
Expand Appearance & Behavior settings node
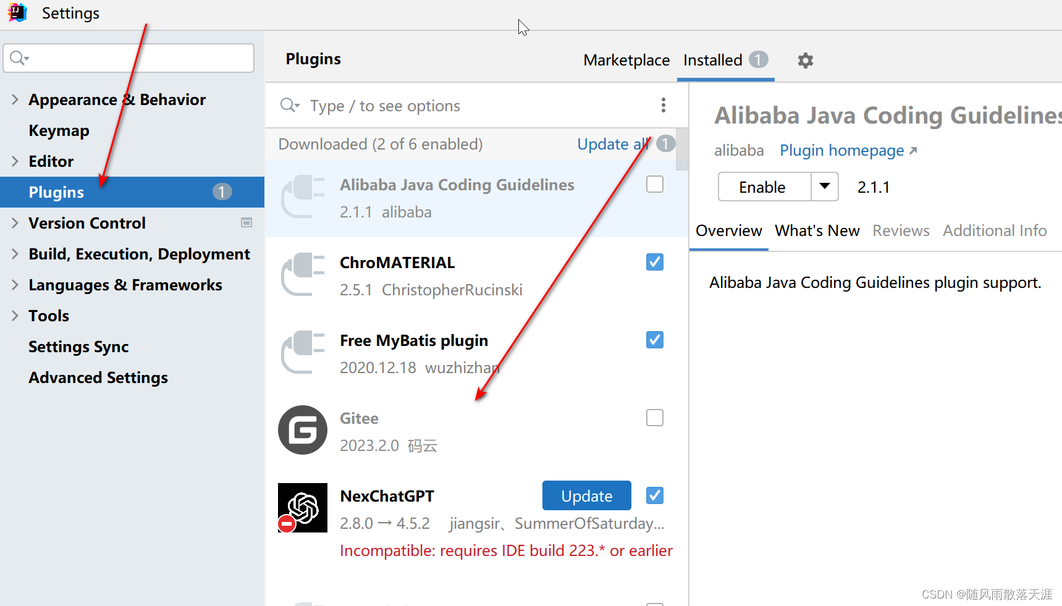[x=15, y=99]
